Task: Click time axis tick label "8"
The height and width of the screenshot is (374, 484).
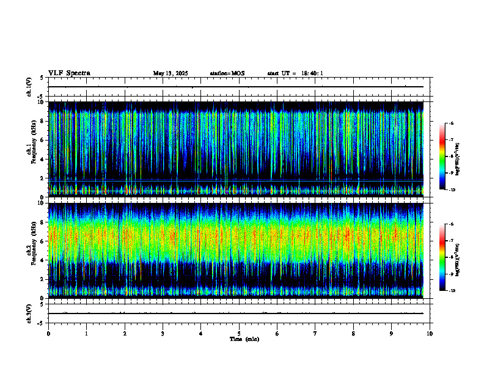Action: 353,334
